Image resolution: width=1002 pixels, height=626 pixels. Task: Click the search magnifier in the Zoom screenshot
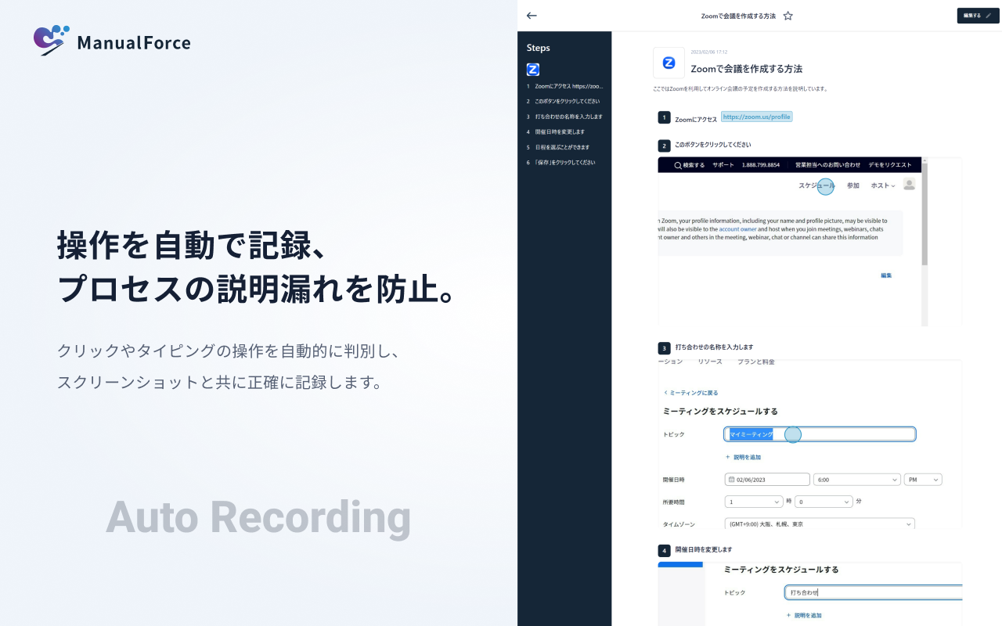[678, 165]
